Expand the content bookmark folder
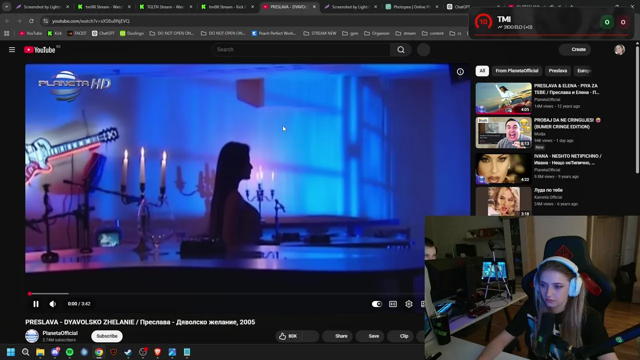 (x=432, y=33)
